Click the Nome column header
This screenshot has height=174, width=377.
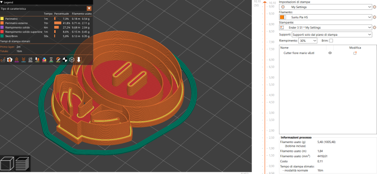click(x=284, y=48)
